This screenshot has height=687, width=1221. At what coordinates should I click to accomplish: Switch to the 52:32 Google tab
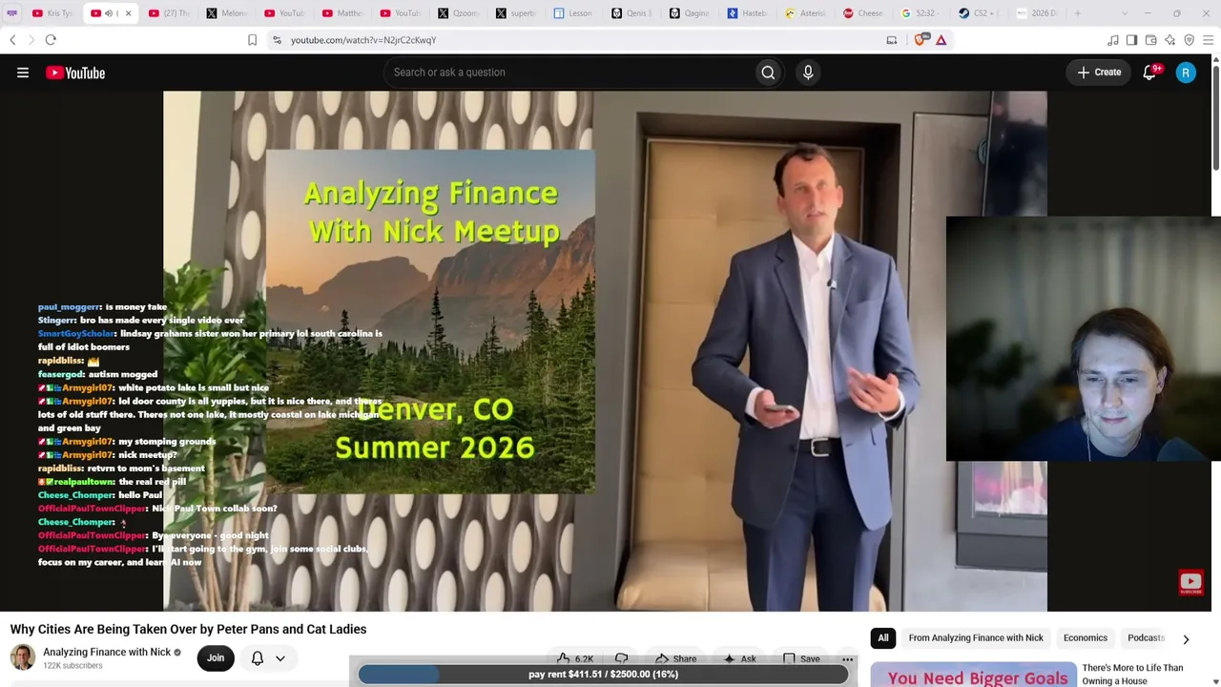point(921,13)
